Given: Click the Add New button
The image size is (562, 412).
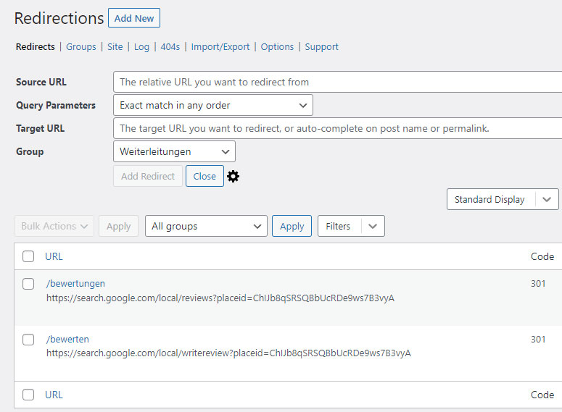Looking at the screenshot, I should (134, 18).
